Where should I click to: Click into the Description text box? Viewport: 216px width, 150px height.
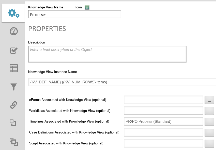click(x=107, y=54)
